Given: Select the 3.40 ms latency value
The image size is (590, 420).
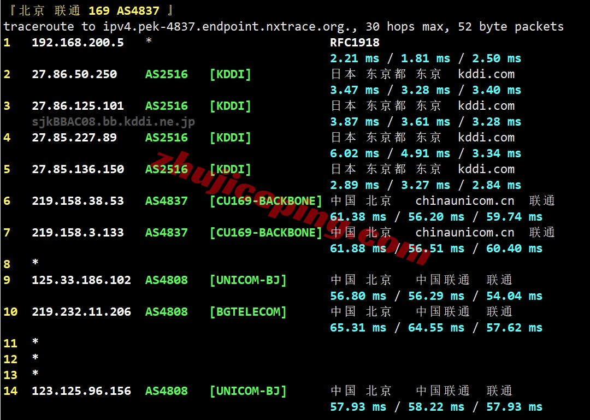Looking at the screenshot, I should coord(496,90).
